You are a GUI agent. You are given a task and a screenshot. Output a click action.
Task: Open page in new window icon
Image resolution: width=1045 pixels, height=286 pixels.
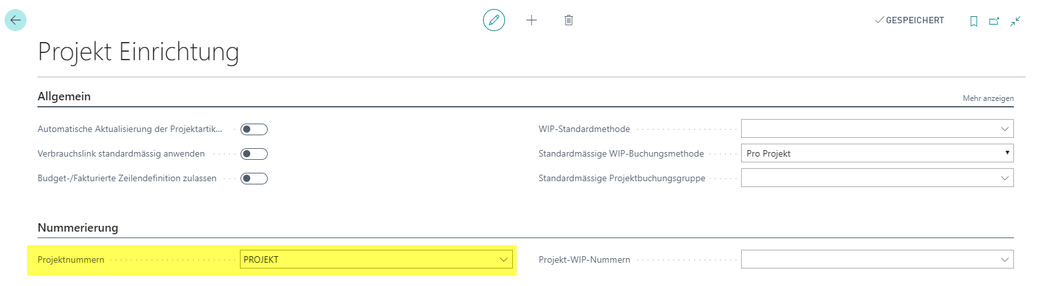995,21
